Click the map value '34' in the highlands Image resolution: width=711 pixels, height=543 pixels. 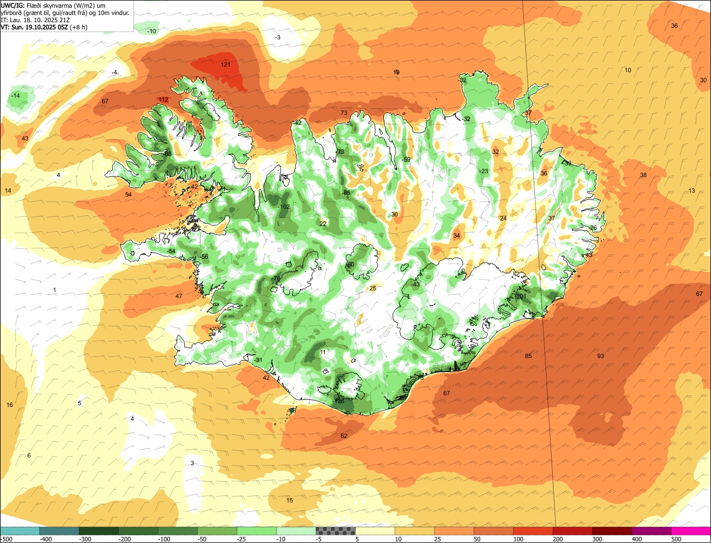(x=457, y=236)
